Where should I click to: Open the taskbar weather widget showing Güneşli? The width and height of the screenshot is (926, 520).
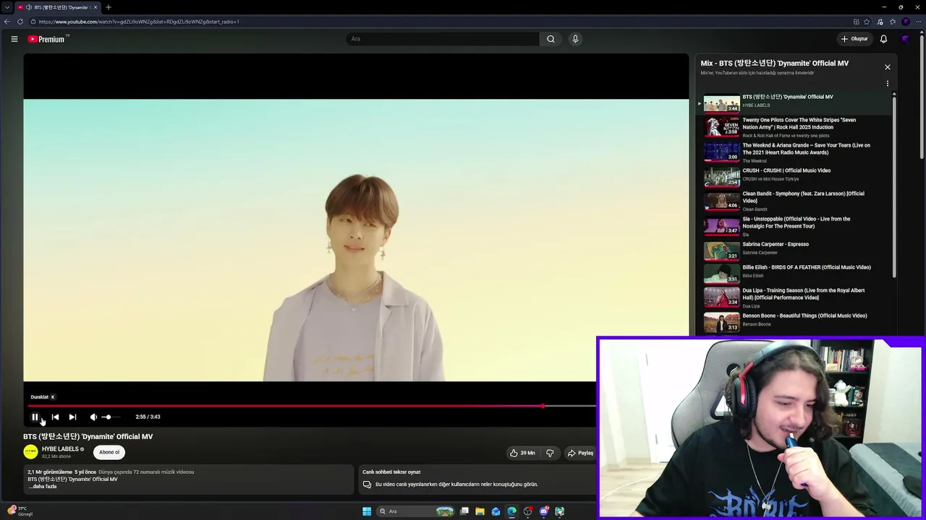coord(20,511)
